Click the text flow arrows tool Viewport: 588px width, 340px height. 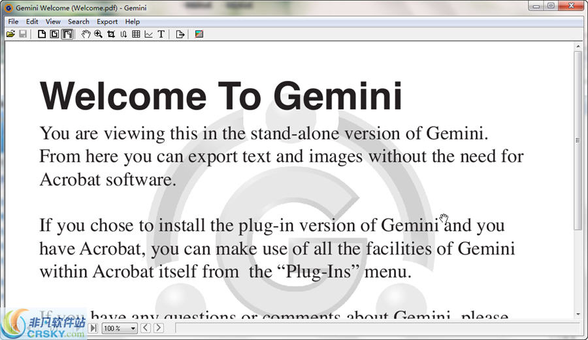point(123,34)
